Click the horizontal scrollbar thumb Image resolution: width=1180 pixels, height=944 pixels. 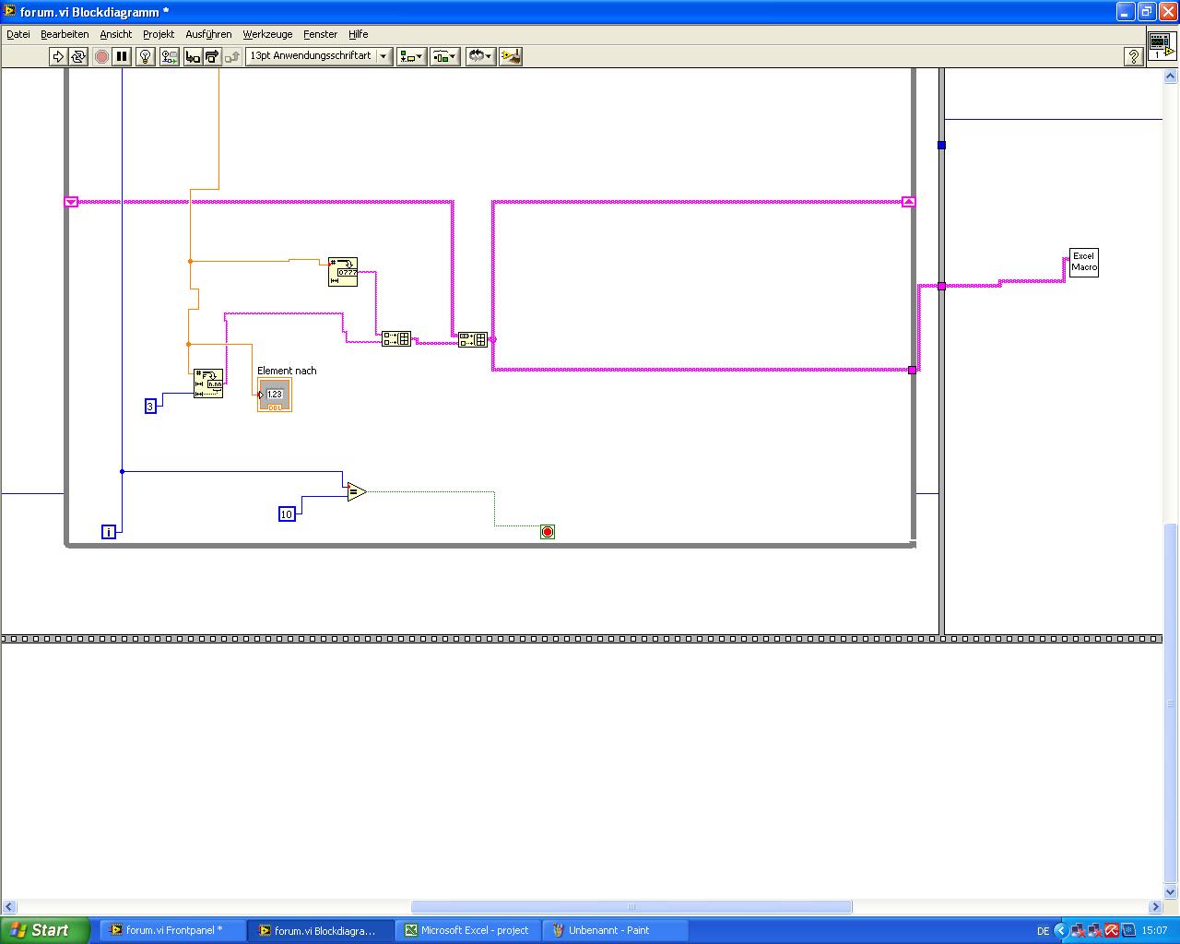[x=631, y=906]
